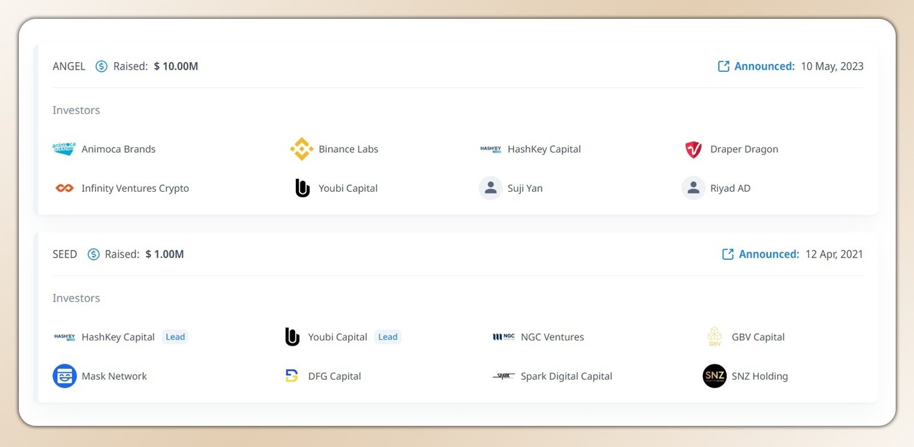Open DFG Capital investor page
Viewport: 914px width, 447px height.
pyautogui.click(x=335, y=377)
